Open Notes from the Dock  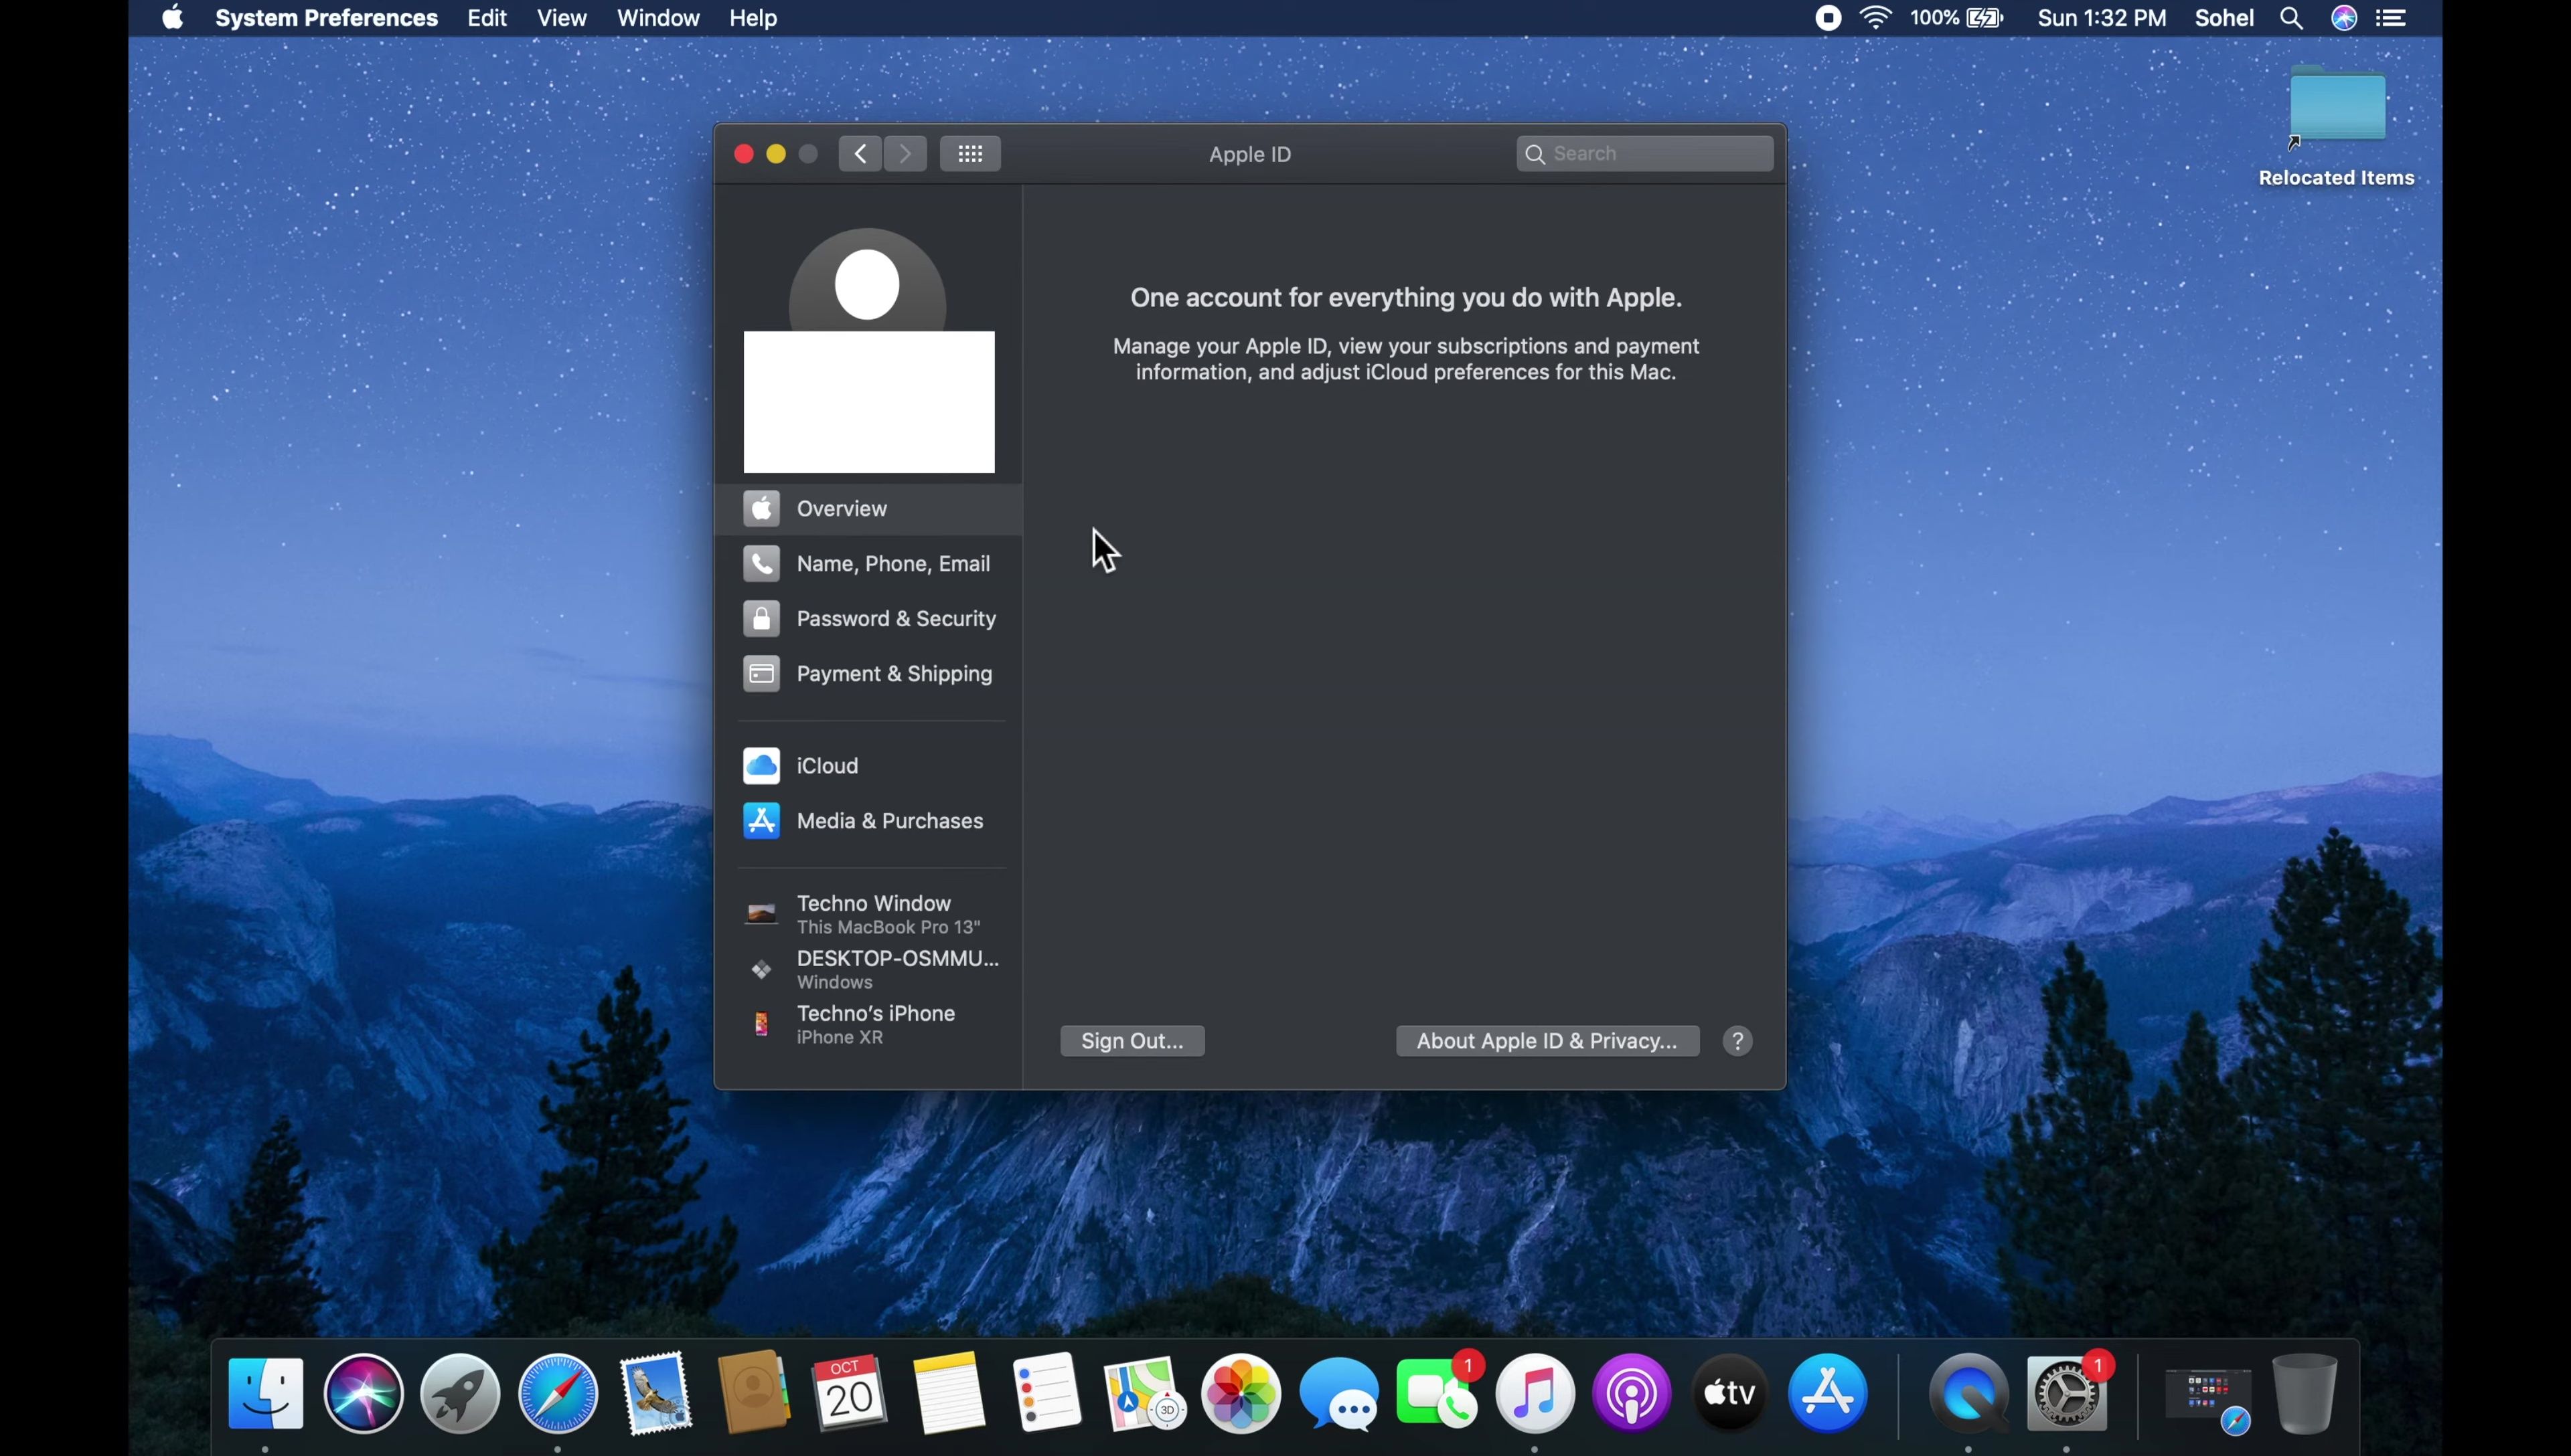point(948,1393)
